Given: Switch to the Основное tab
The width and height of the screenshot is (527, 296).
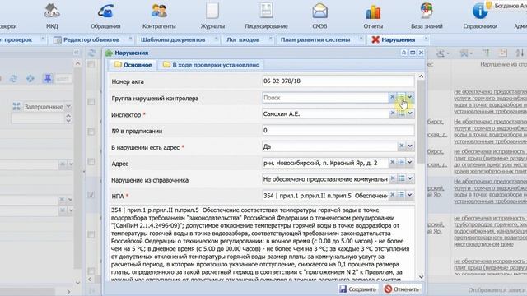Looking at the screenshot, I should click(133, 65).
